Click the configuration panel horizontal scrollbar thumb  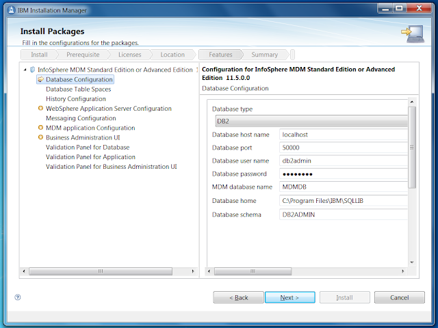pos(253,271)
